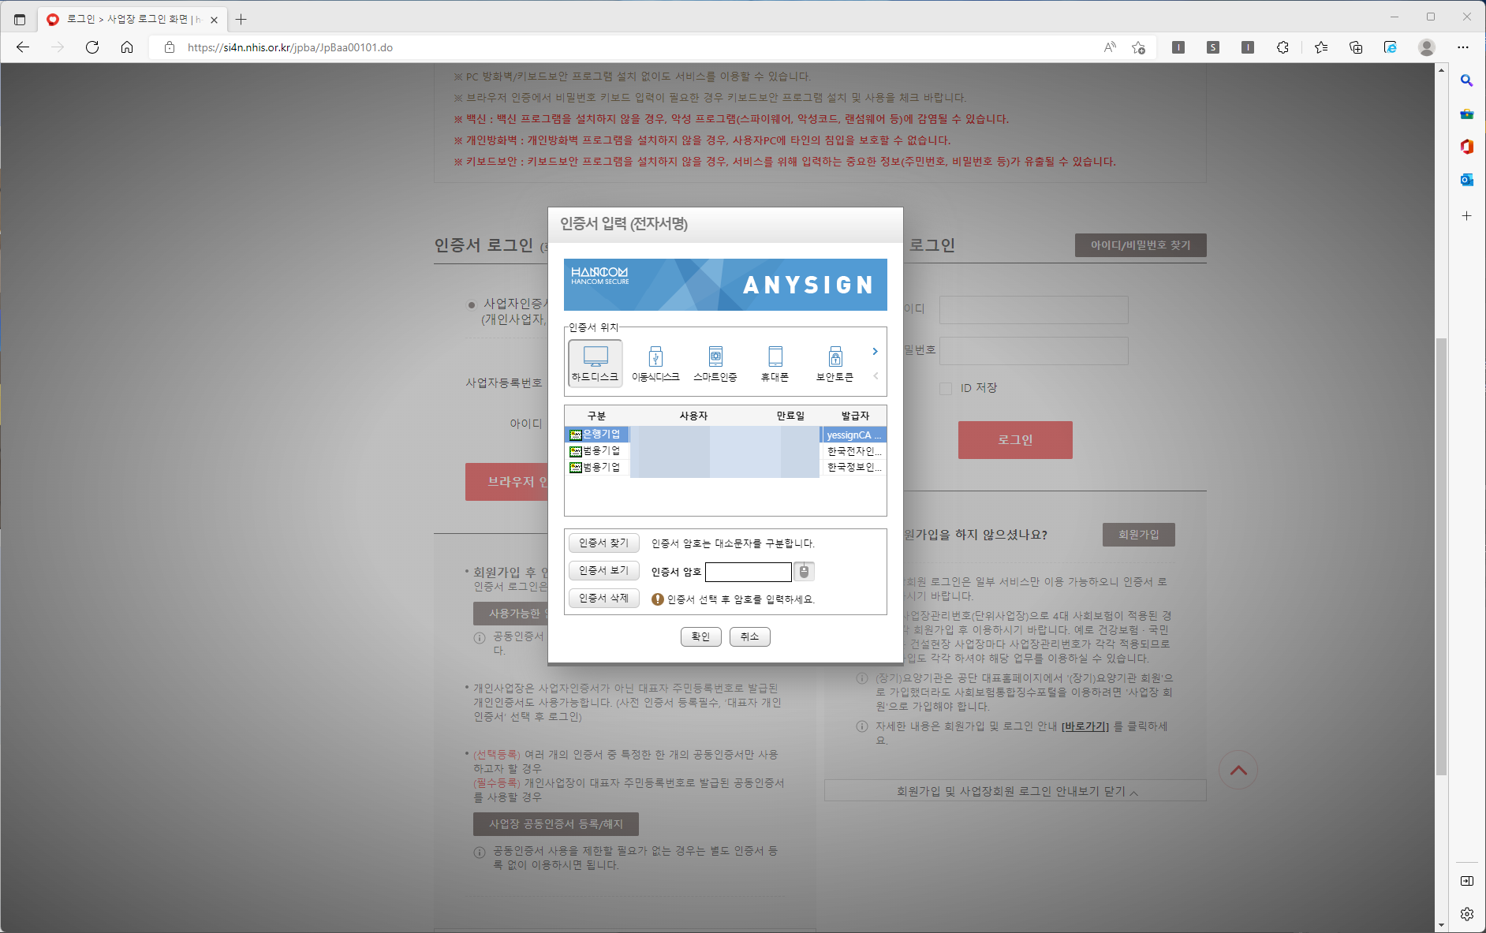Click the 구분 column header
The image size is (1486, 933).
point(596,416)
